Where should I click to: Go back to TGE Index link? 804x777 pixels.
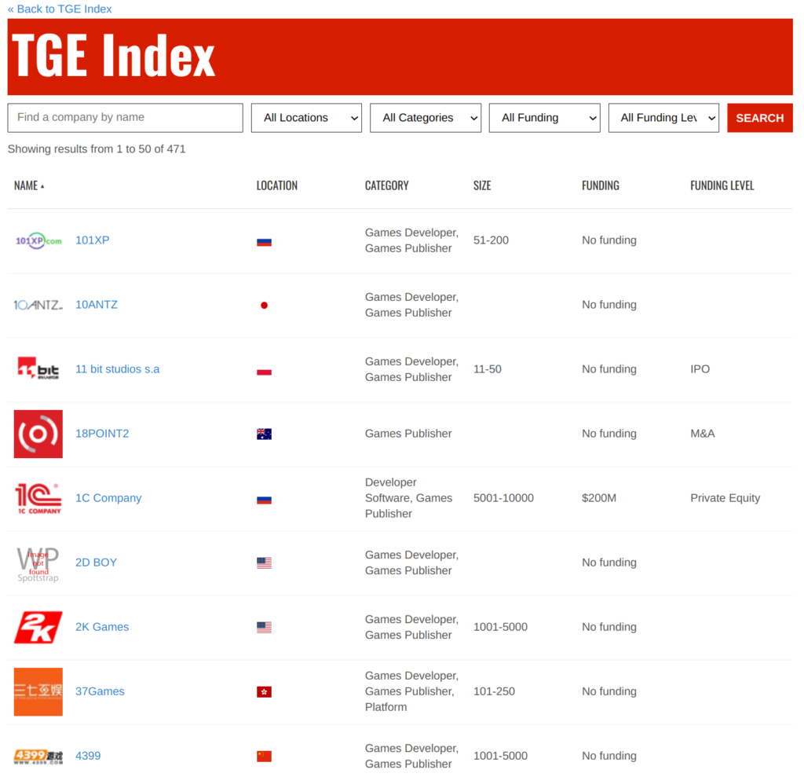pyautogui.click(x=60, y=9)
